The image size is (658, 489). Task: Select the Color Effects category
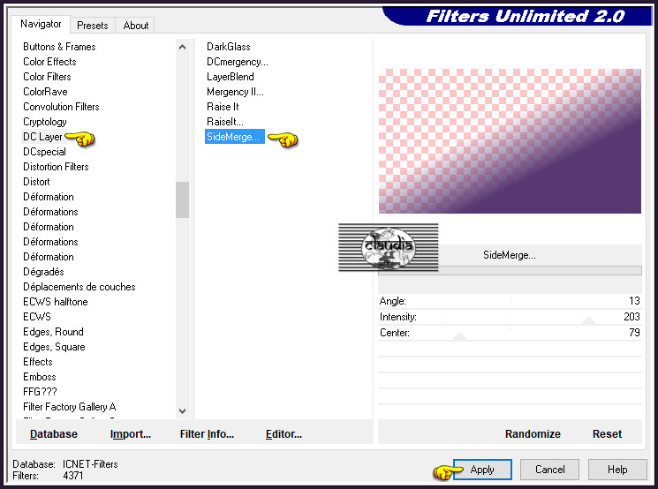(x=49, y=62)
